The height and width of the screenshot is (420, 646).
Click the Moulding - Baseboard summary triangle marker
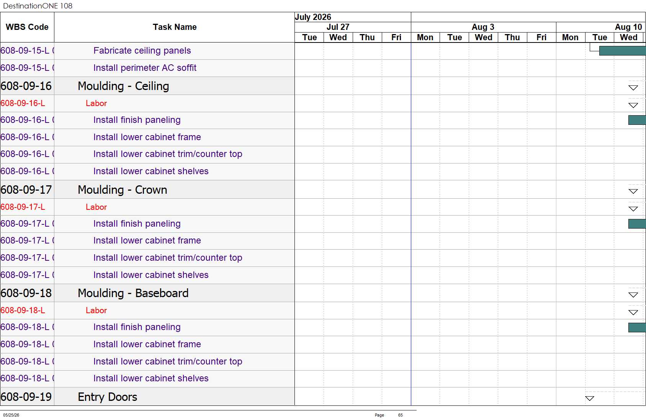[x=633, y=295]
